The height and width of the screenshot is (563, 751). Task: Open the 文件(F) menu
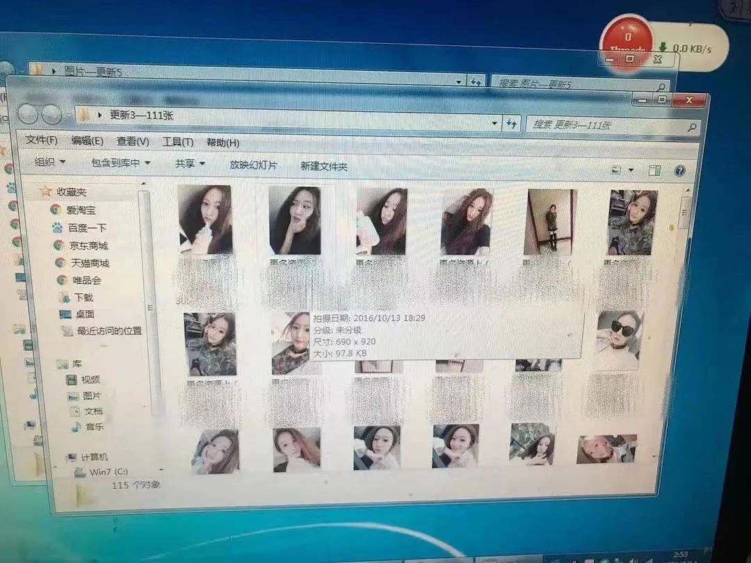tap(42, 140)
